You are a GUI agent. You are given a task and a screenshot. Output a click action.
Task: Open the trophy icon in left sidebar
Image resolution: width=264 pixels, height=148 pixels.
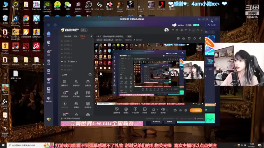pos(49,80)
